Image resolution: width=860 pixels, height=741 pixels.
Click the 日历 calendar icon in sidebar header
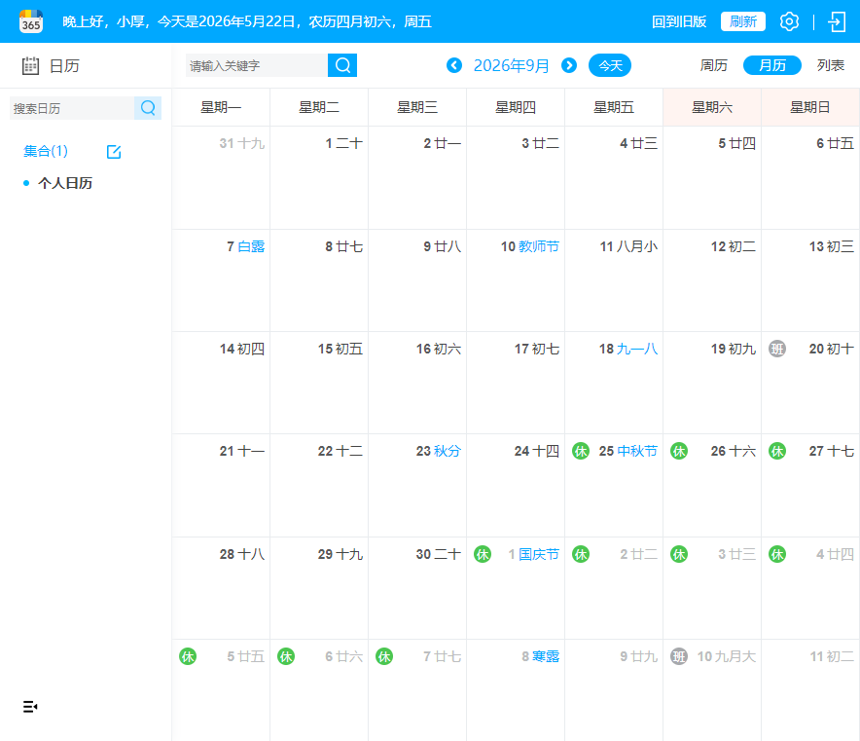tap(31, 66)
